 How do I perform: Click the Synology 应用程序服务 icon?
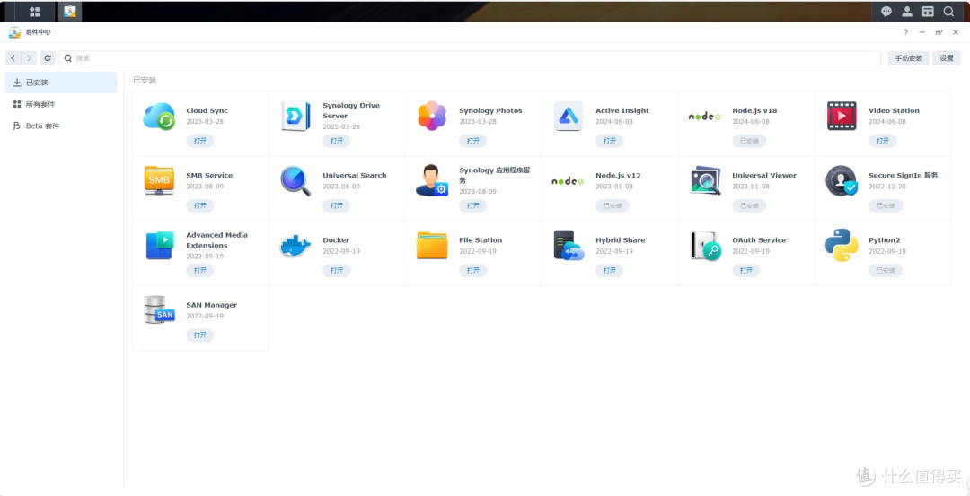[x=432, y=180]
